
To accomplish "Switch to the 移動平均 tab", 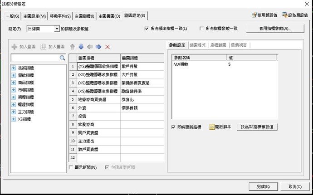I will tap(60, 16).
